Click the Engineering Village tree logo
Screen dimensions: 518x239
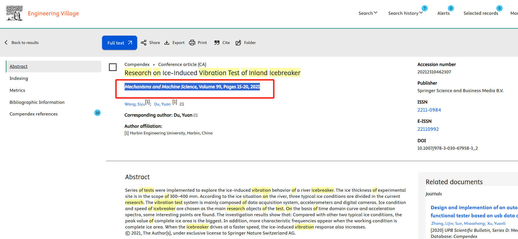[14, 13]
